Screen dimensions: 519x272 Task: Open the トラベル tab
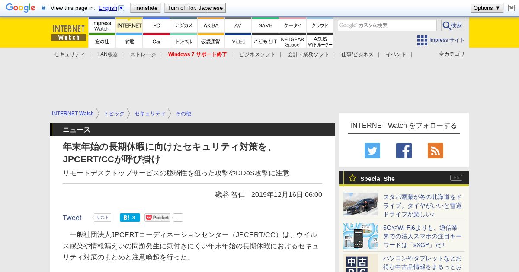click(x=183, y=41)
